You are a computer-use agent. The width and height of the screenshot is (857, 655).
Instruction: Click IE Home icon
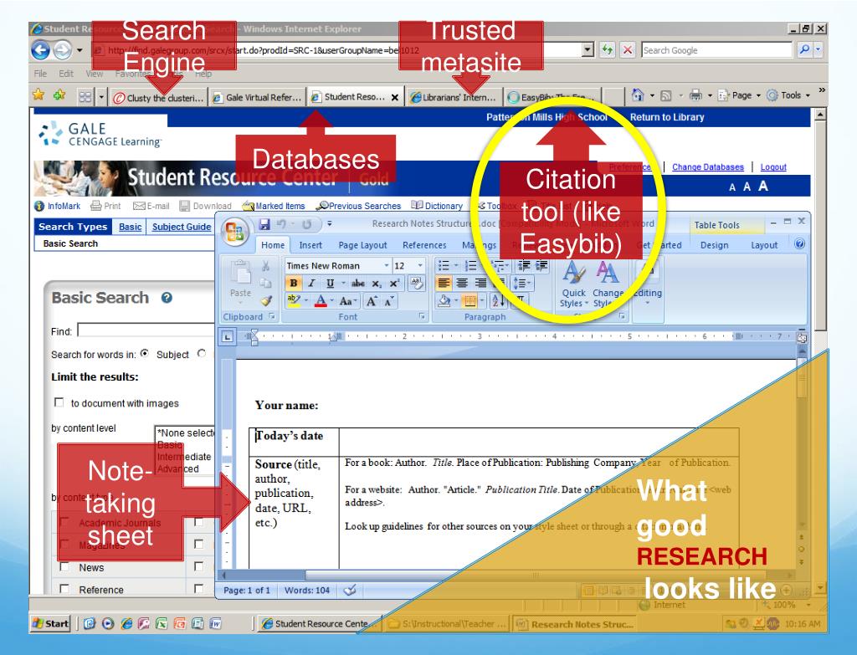pyautogui.click(x=637, y=95)
